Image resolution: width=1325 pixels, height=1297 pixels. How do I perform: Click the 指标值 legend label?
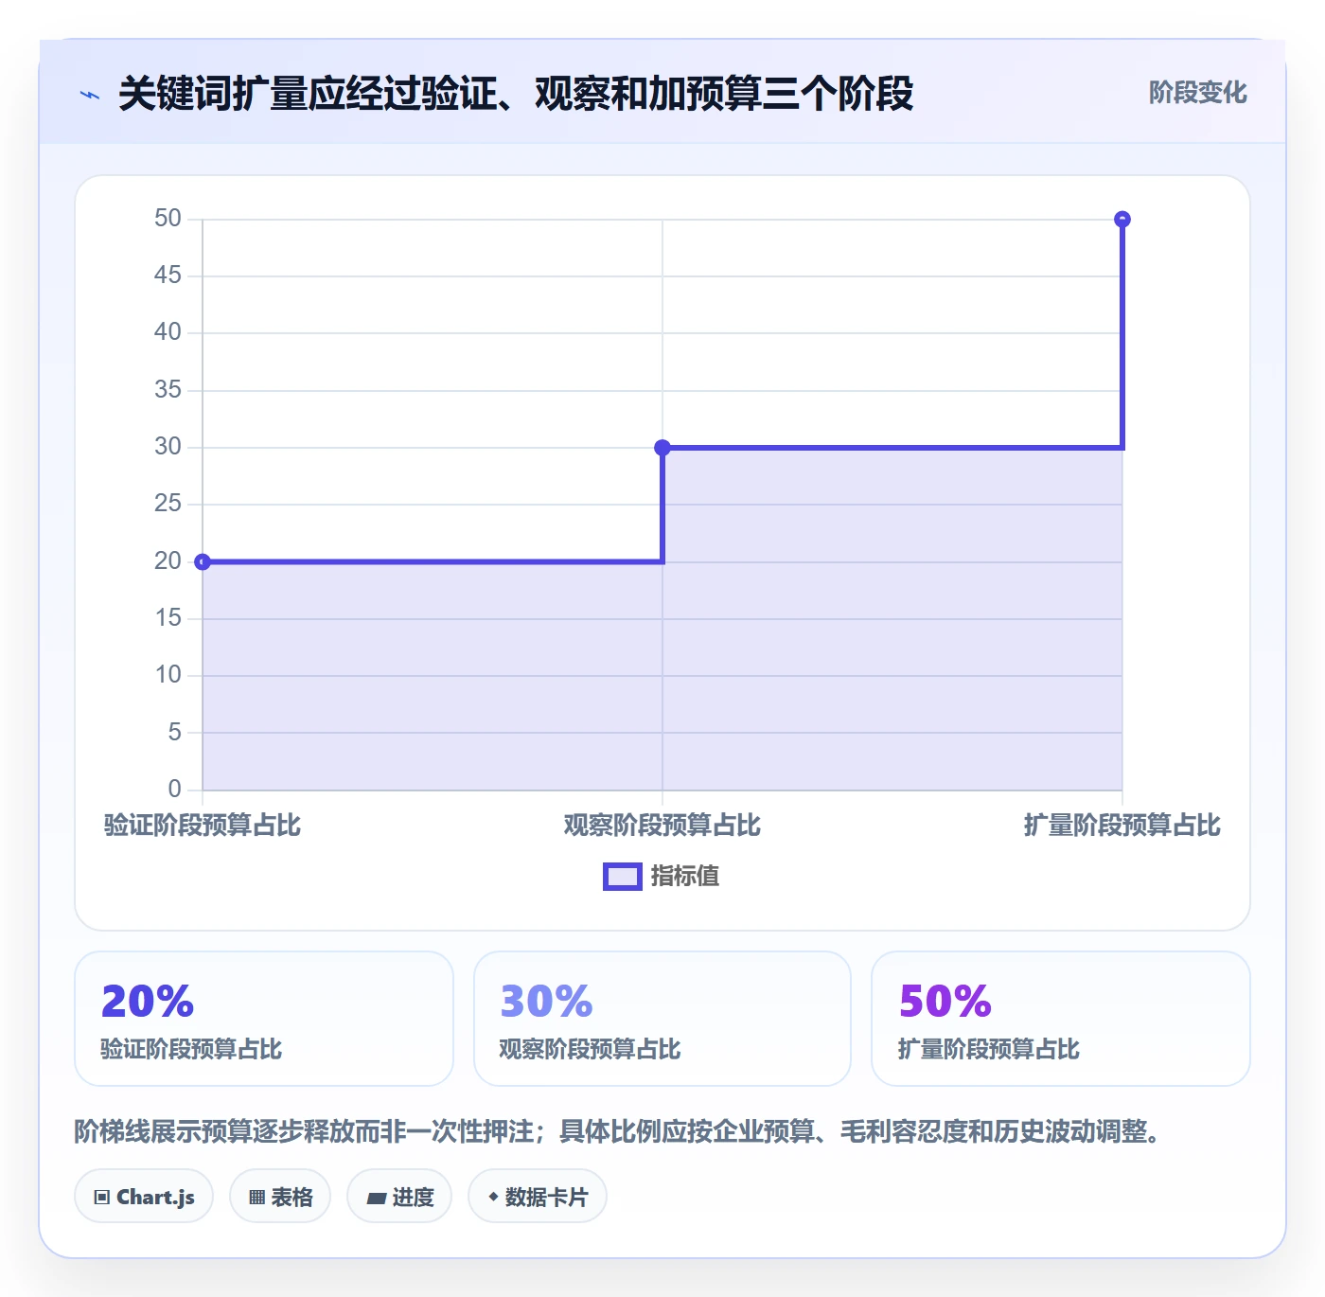point(685,877)
